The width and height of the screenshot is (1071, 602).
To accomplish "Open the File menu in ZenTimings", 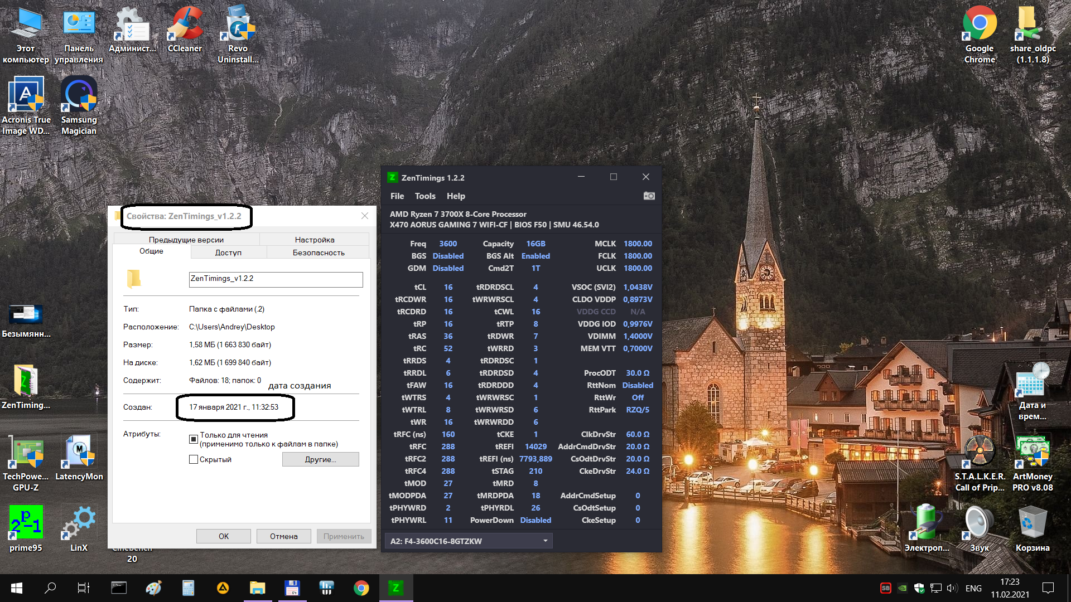I will click(x=397, y=196).
